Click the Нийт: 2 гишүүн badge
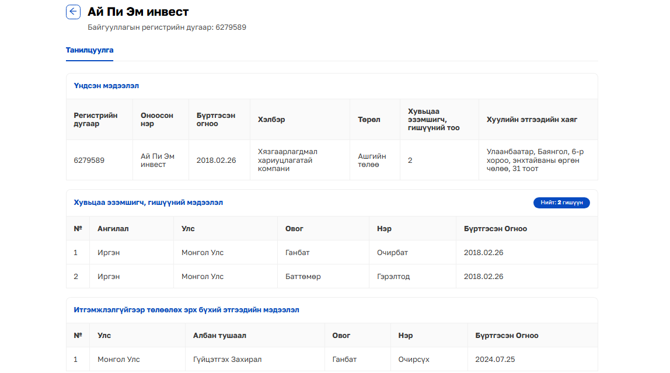670x373 pixels. click(x=561, y=203)
